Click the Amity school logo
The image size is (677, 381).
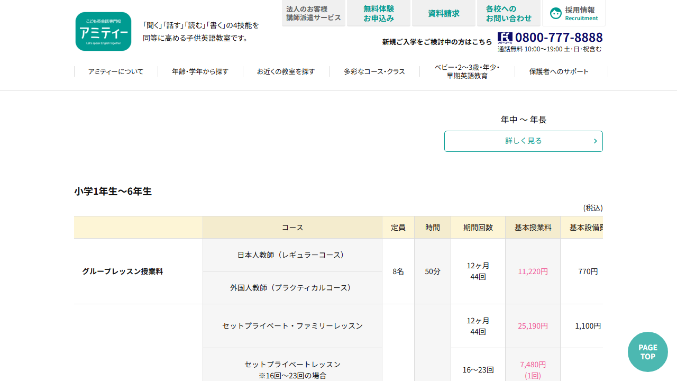pyautogui.click(x=103, y=31)
